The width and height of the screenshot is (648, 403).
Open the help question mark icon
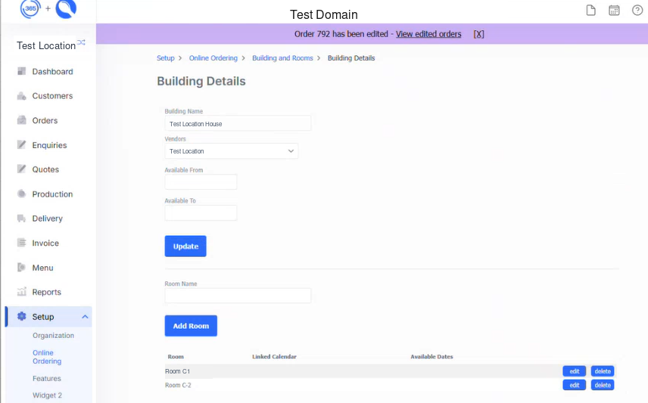point(637,11)
